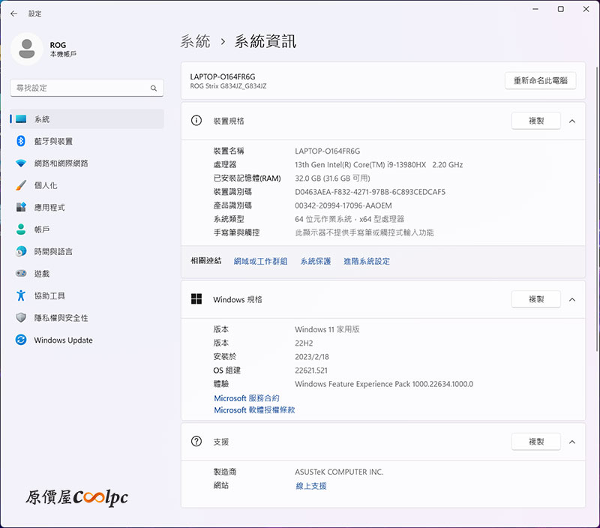This screenshot has height=528, width=600.
Task: Click the search magnifier icon
Action: (154, 88)
